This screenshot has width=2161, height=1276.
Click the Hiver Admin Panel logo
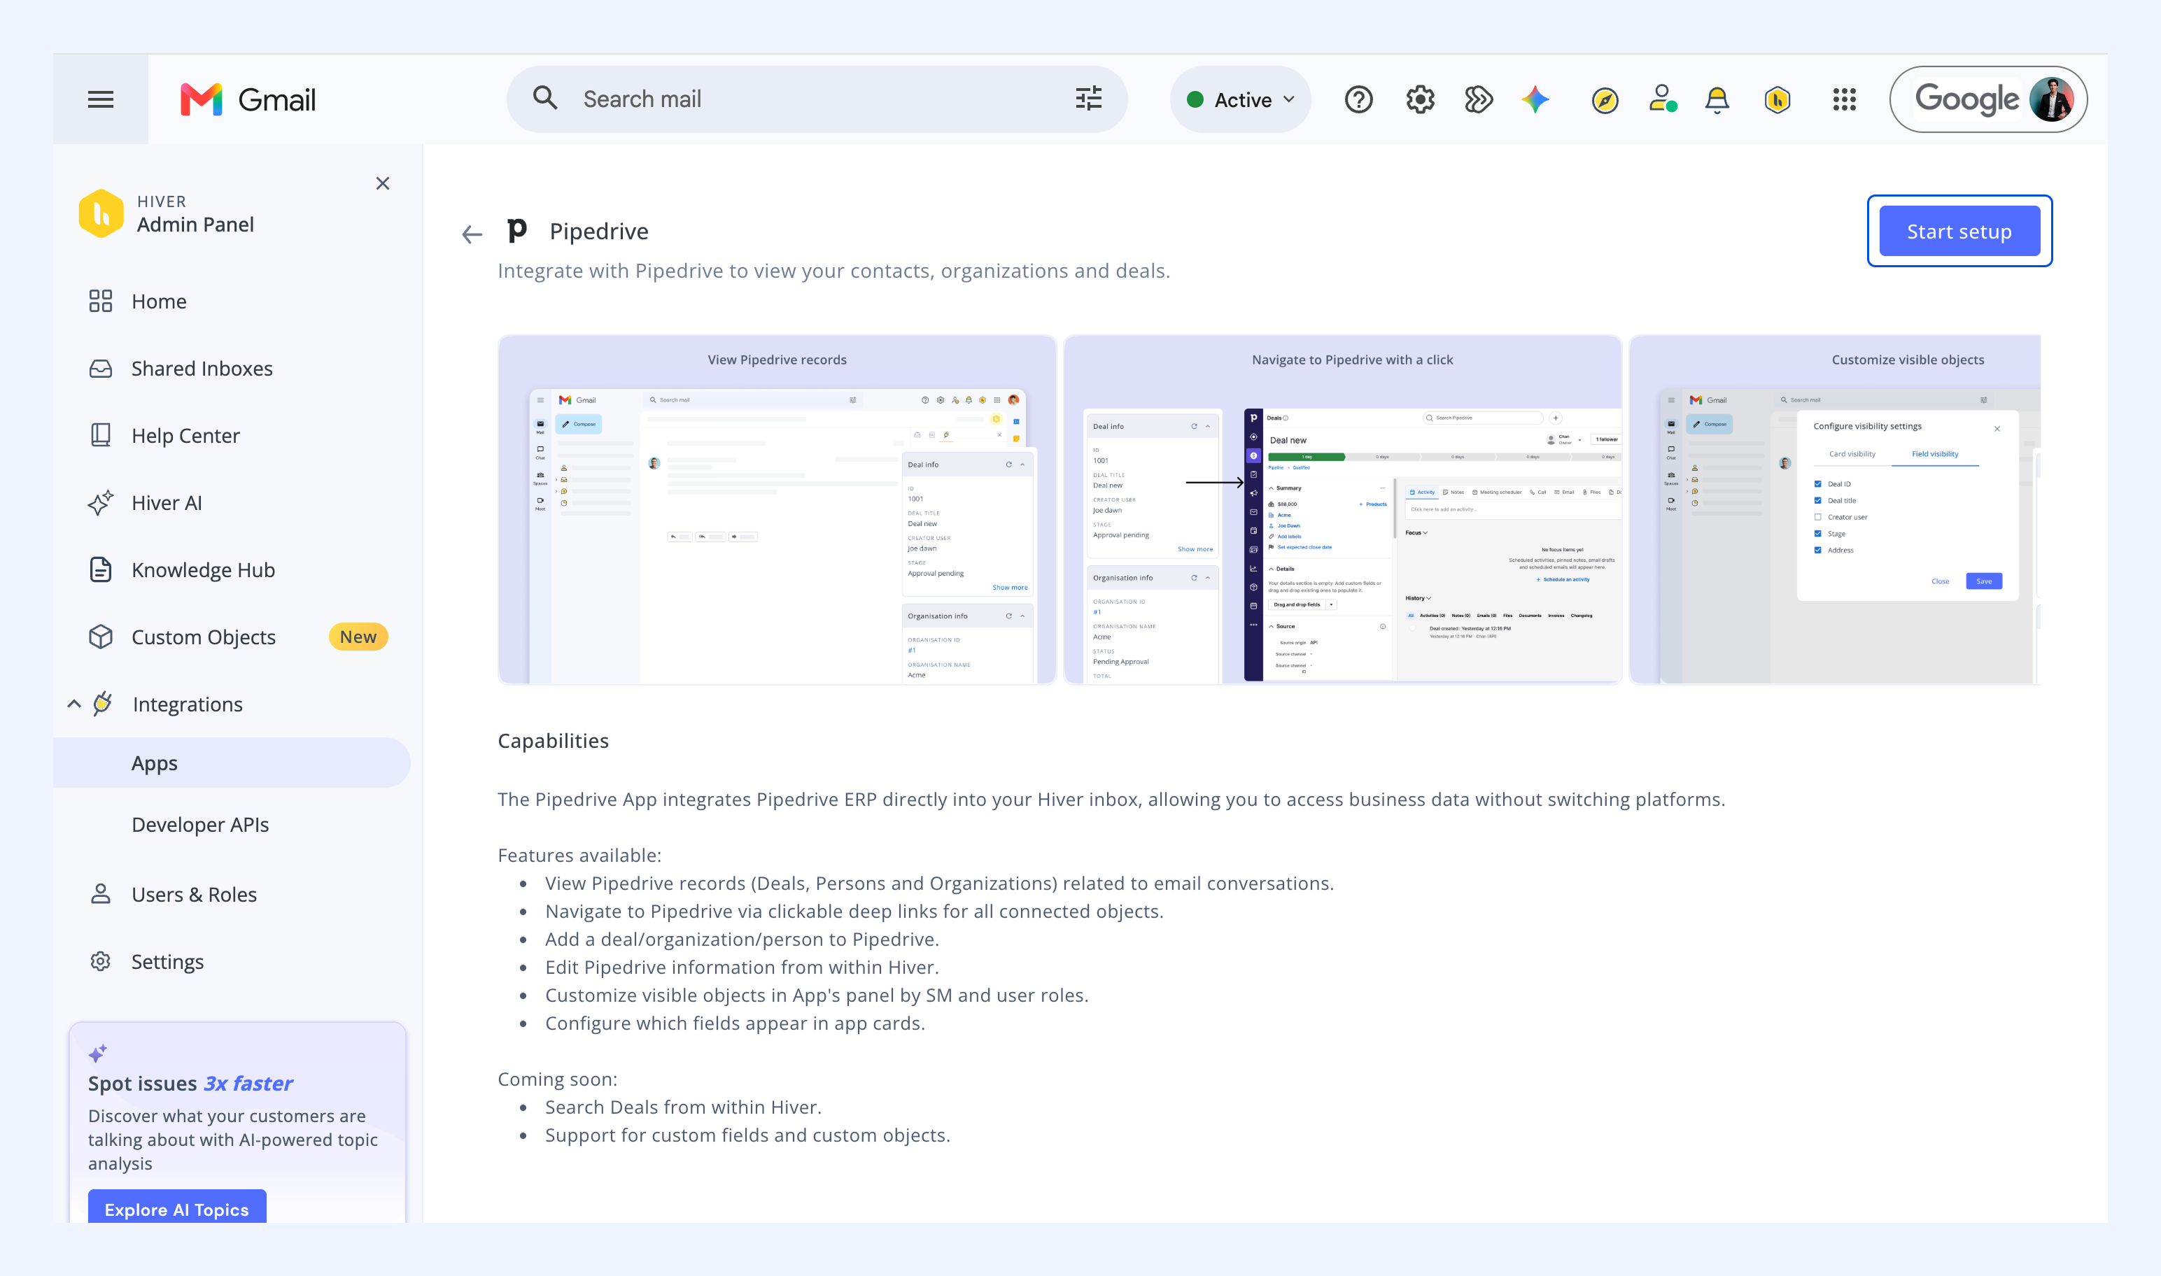click(x=101, y=213)
